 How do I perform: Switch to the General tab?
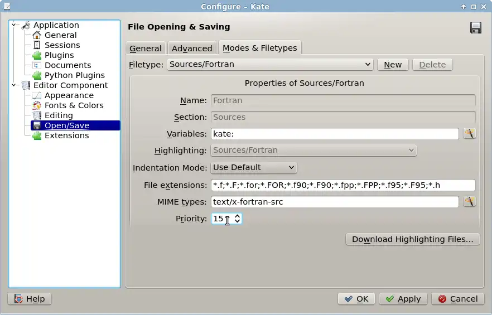tap(145, 49)
